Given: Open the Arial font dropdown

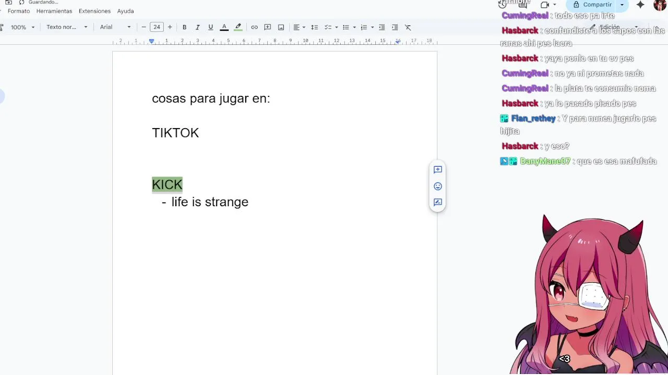Looking at the screenshot, I should pos(115,27).
